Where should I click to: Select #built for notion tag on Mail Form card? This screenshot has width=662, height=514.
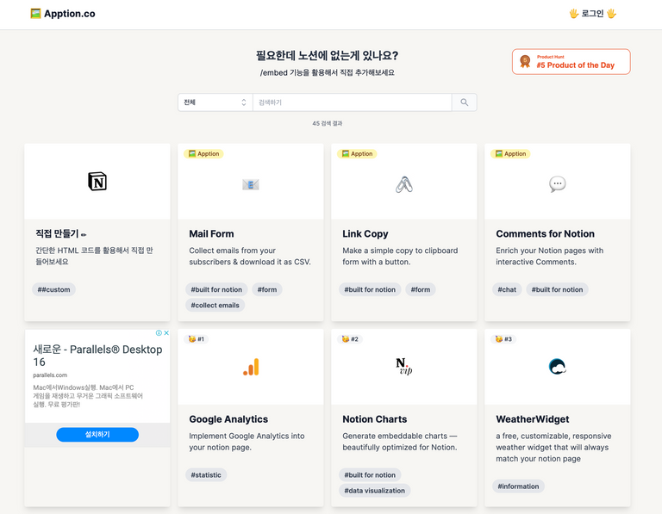point(216,289)
